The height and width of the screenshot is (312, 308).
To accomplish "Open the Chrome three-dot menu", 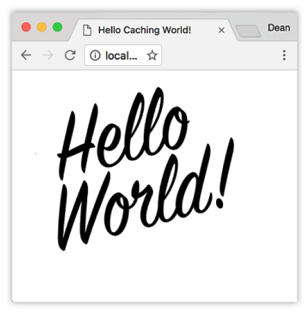I will tap(284, 55).
